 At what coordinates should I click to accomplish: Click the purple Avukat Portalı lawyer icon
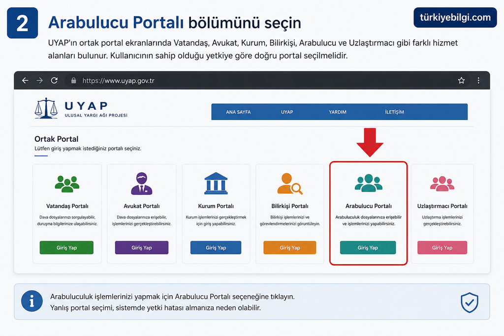click(141, 183)
